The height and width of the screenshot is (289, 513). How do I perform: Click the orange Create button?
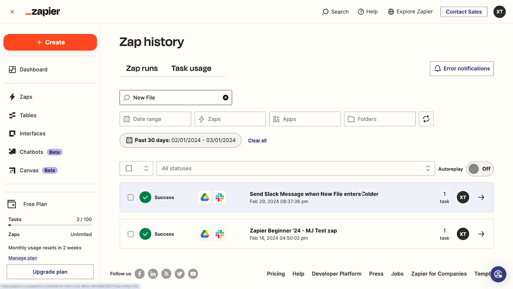tap(50, 42)
